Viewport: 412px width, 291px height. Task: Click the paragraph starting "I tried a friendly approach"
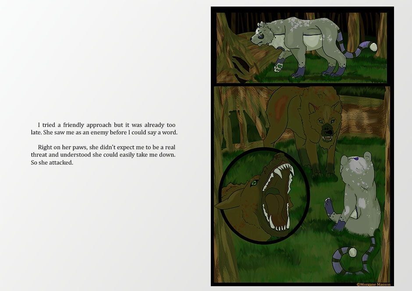[x=104, y=129]
